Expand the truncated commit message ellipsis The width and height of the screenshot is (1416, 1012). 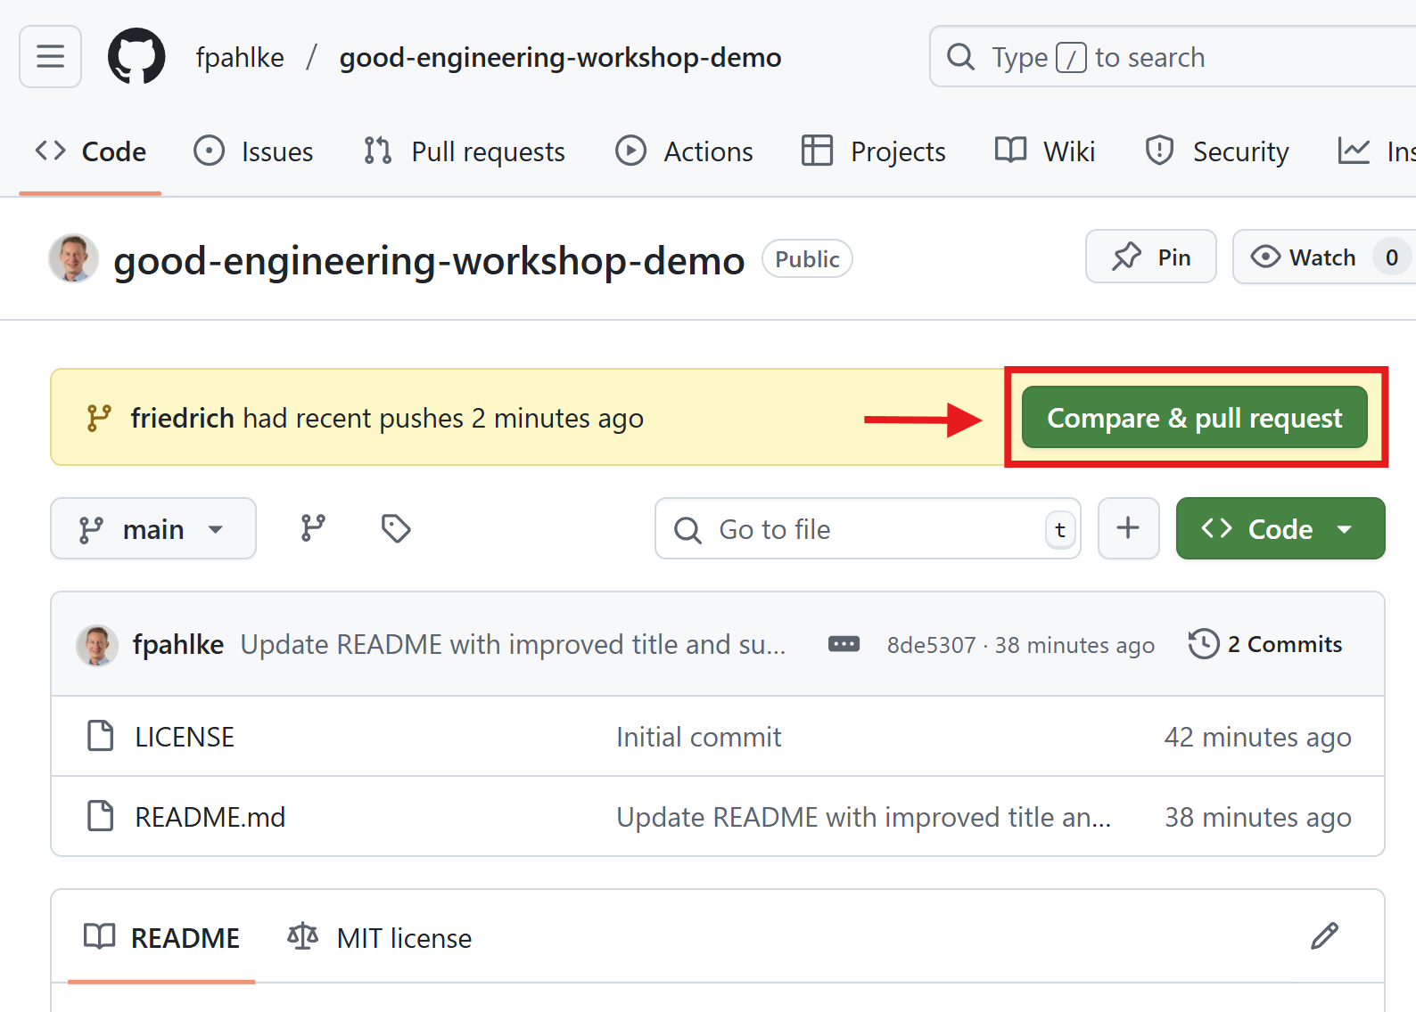pyautogui.click(x=844, y=644)
